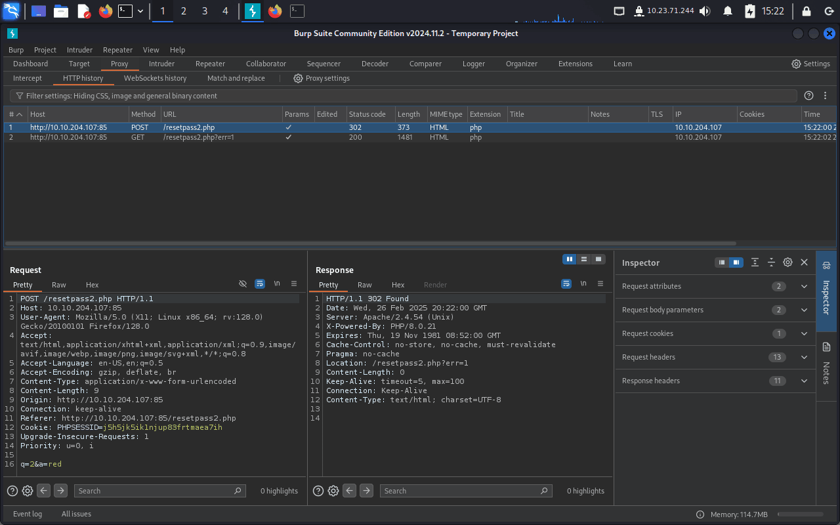Open HTTP history help icon

[x=809, y=96]
